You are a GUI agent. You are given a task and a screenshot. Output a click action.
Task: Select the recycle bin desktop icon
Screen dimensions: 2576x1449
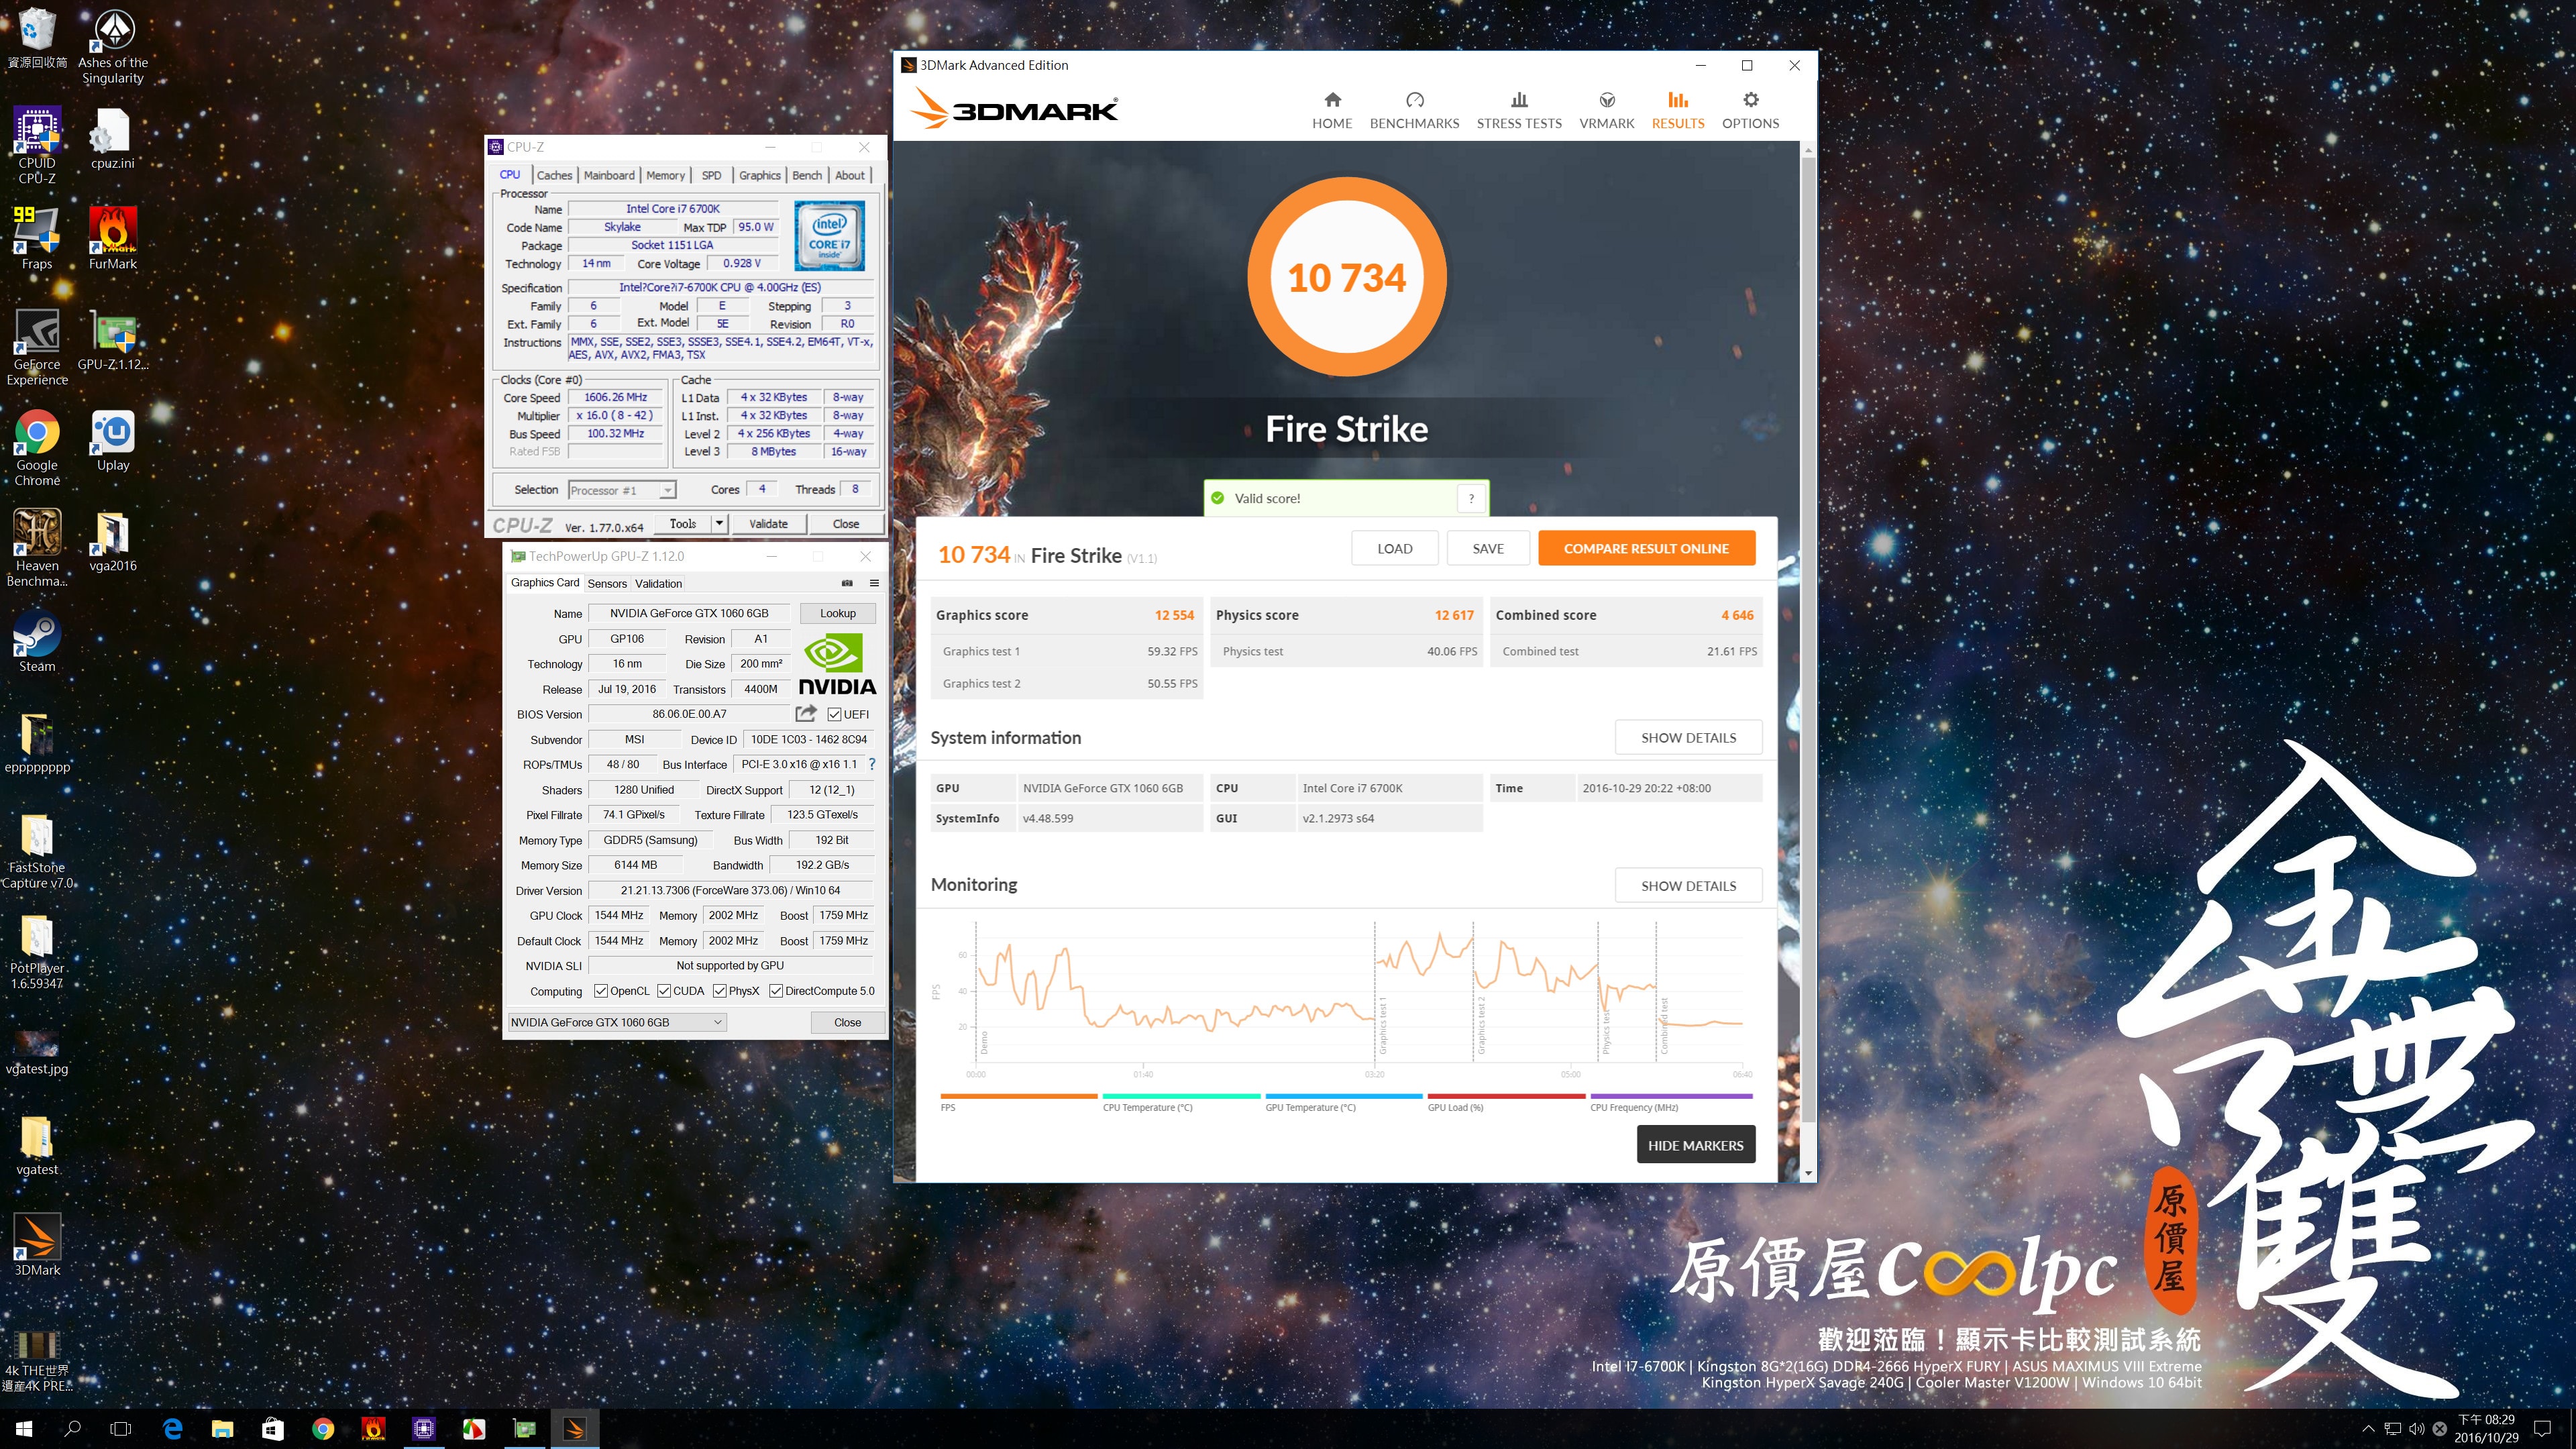pyautogui.click(x=37, y=38)
